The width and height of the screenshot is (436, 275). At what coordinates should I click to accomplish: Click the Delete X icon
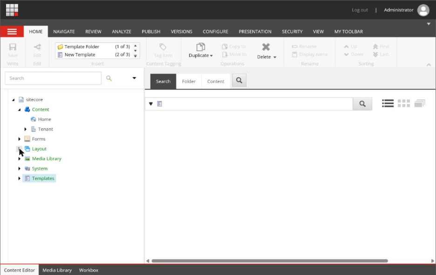pyautogui.click(x=266, y=47)
